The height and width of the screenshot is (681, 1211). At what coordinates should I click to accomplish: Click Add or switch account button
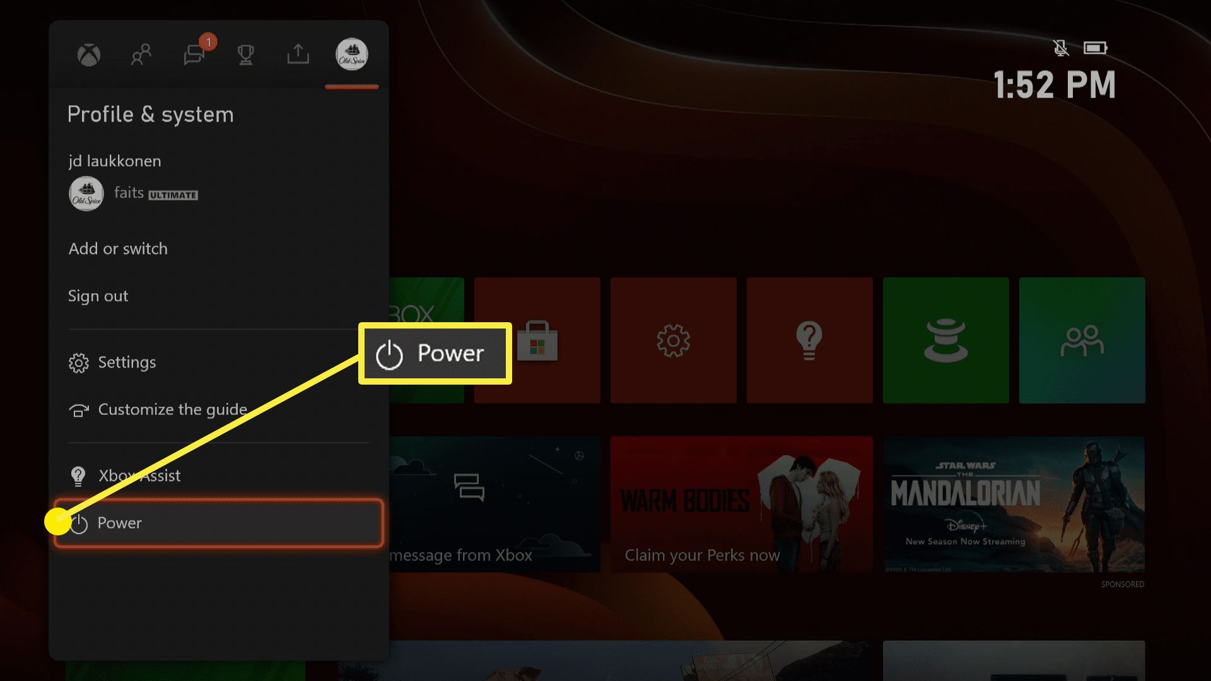[x=118, y=248]
